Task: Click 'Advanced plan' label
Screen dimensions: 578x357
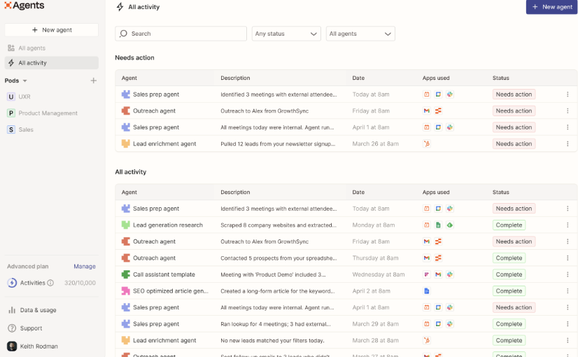Action: (x=28, y=266)
